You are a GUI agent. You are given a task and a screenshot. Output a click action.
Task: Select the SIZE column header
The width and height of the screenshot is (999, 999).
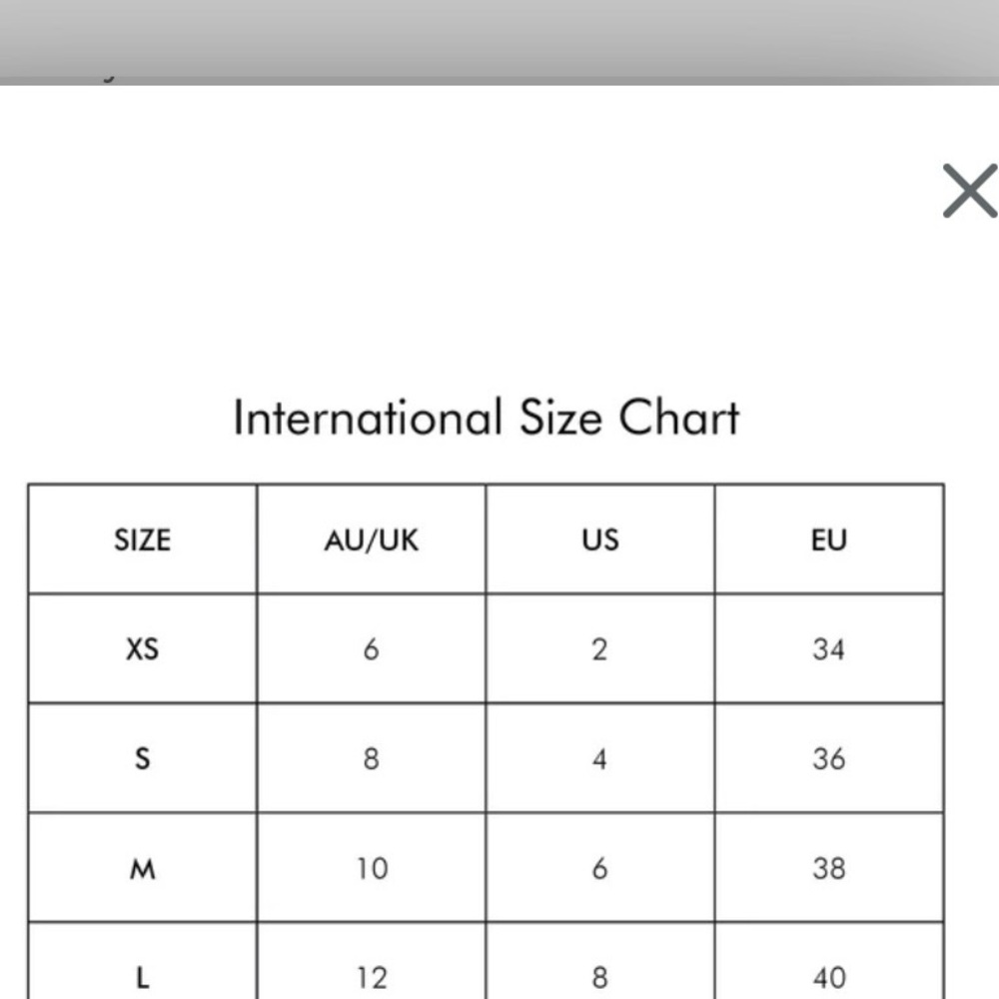click(143, 539)
